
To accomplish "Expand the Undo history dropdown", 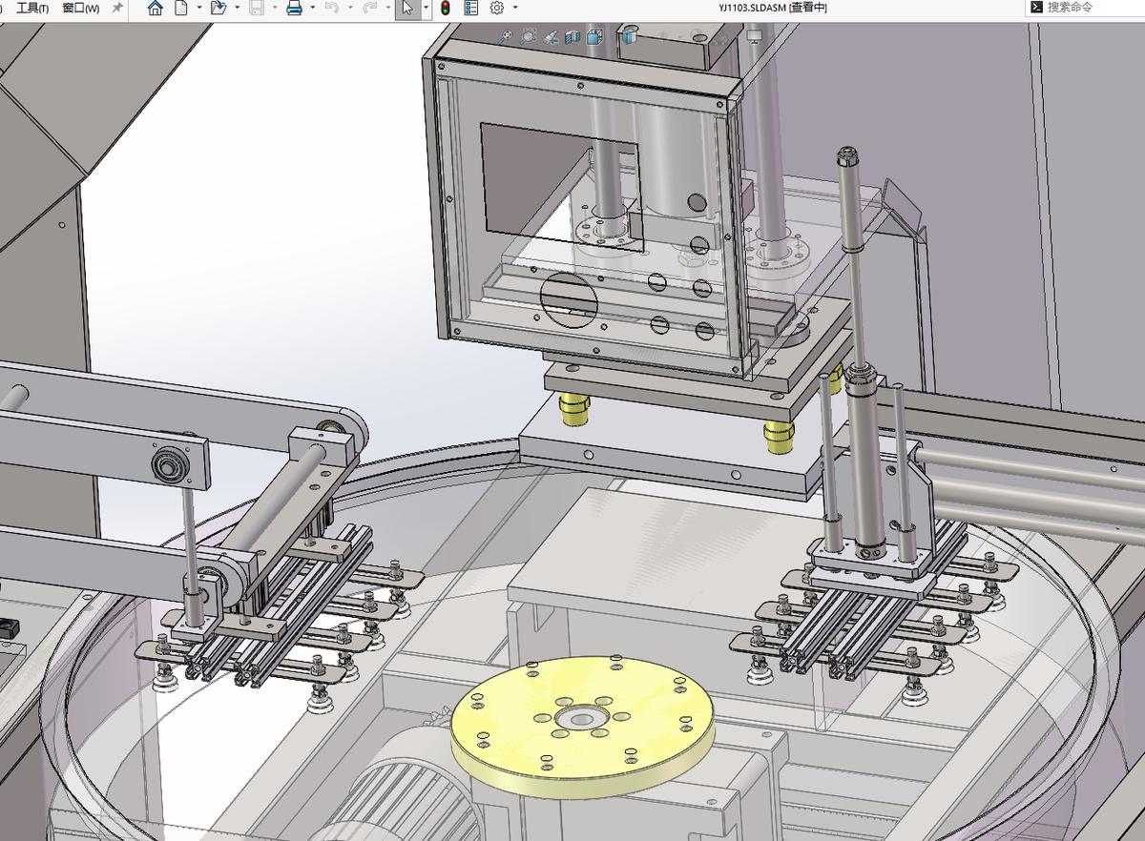I will [x=350, y=8].
